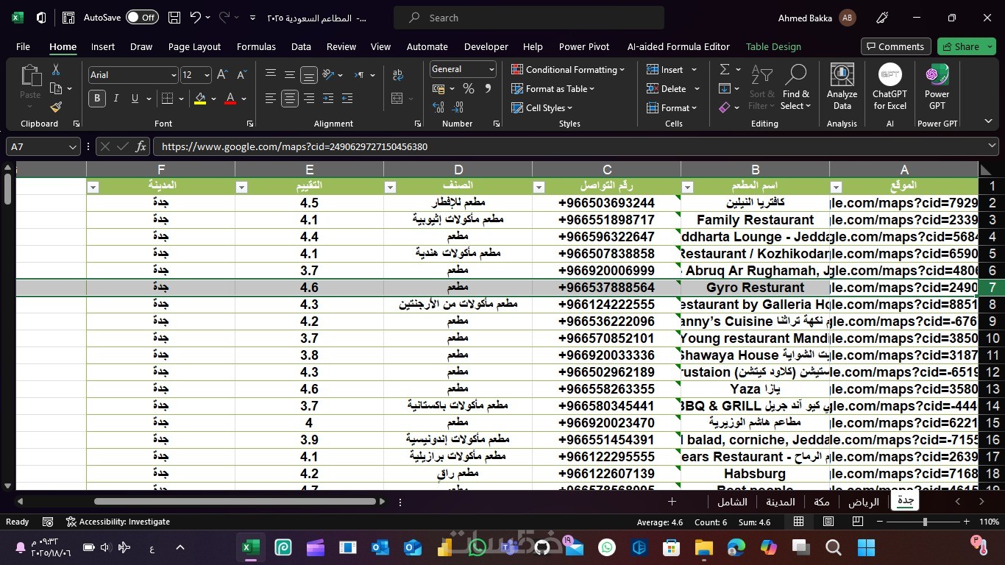Open the Power GPT add-in
The image size is (1005, 565).
pyautogui.click(x=937, y=87)
